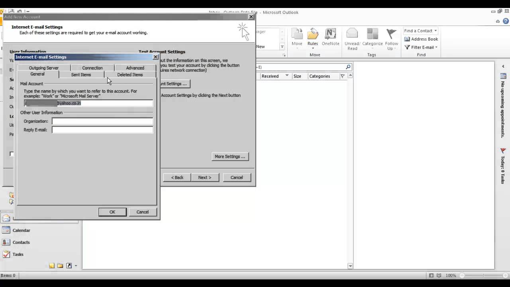This screenshot has width=510, height=287.
Task: Click the Back button in wizard
Action: click(x=177, y=177)
